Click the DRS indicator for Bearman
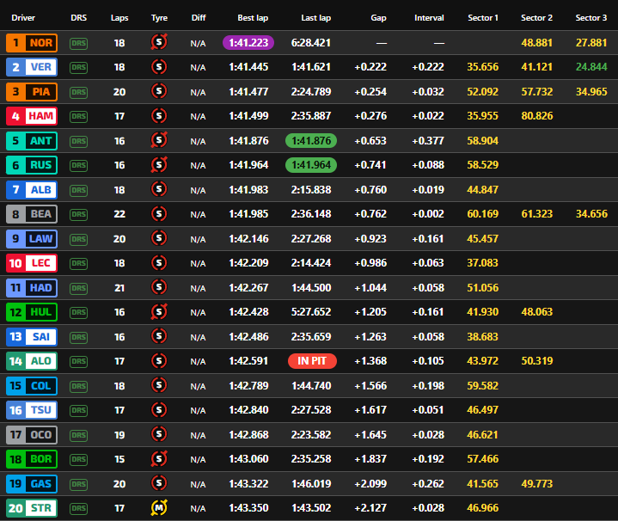 79,214
